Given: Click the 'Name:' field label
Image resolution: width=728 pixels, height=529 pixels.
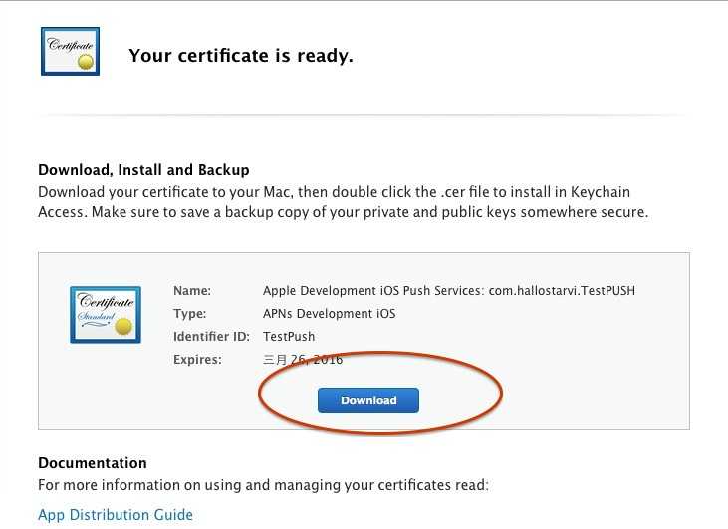Looking at the screenshot, I should [192, 290].
